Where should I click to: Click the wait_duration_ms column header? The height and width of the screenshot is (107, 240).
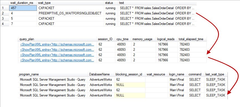tap(23, 3)
